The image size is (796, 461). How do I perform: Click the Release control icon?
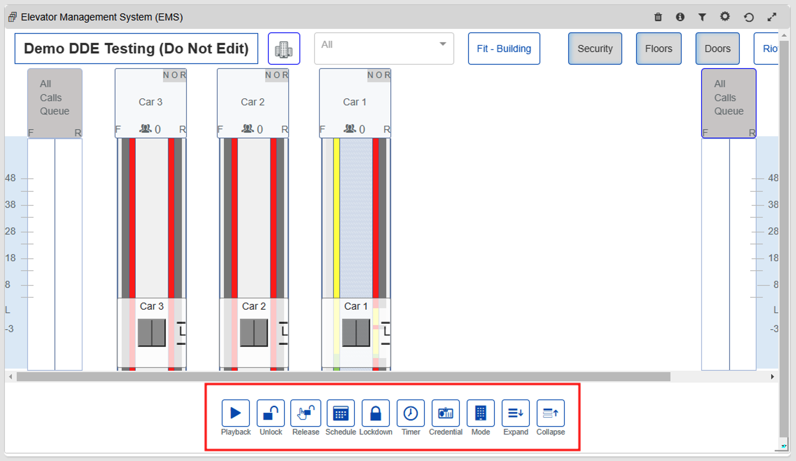pyautogui.click(x=305, y=413)
